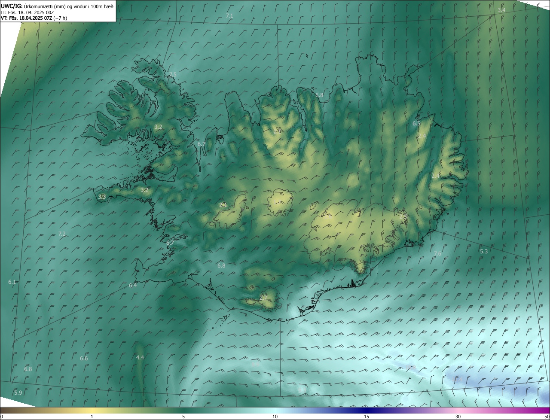Click the '4.4' value southwest of Iceland
550x420 pixels.
click(x=140, y=358)
